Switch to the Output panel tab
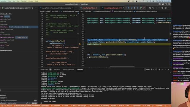The height and width of the screenshot is (107, 190). [x=57, y=70]
